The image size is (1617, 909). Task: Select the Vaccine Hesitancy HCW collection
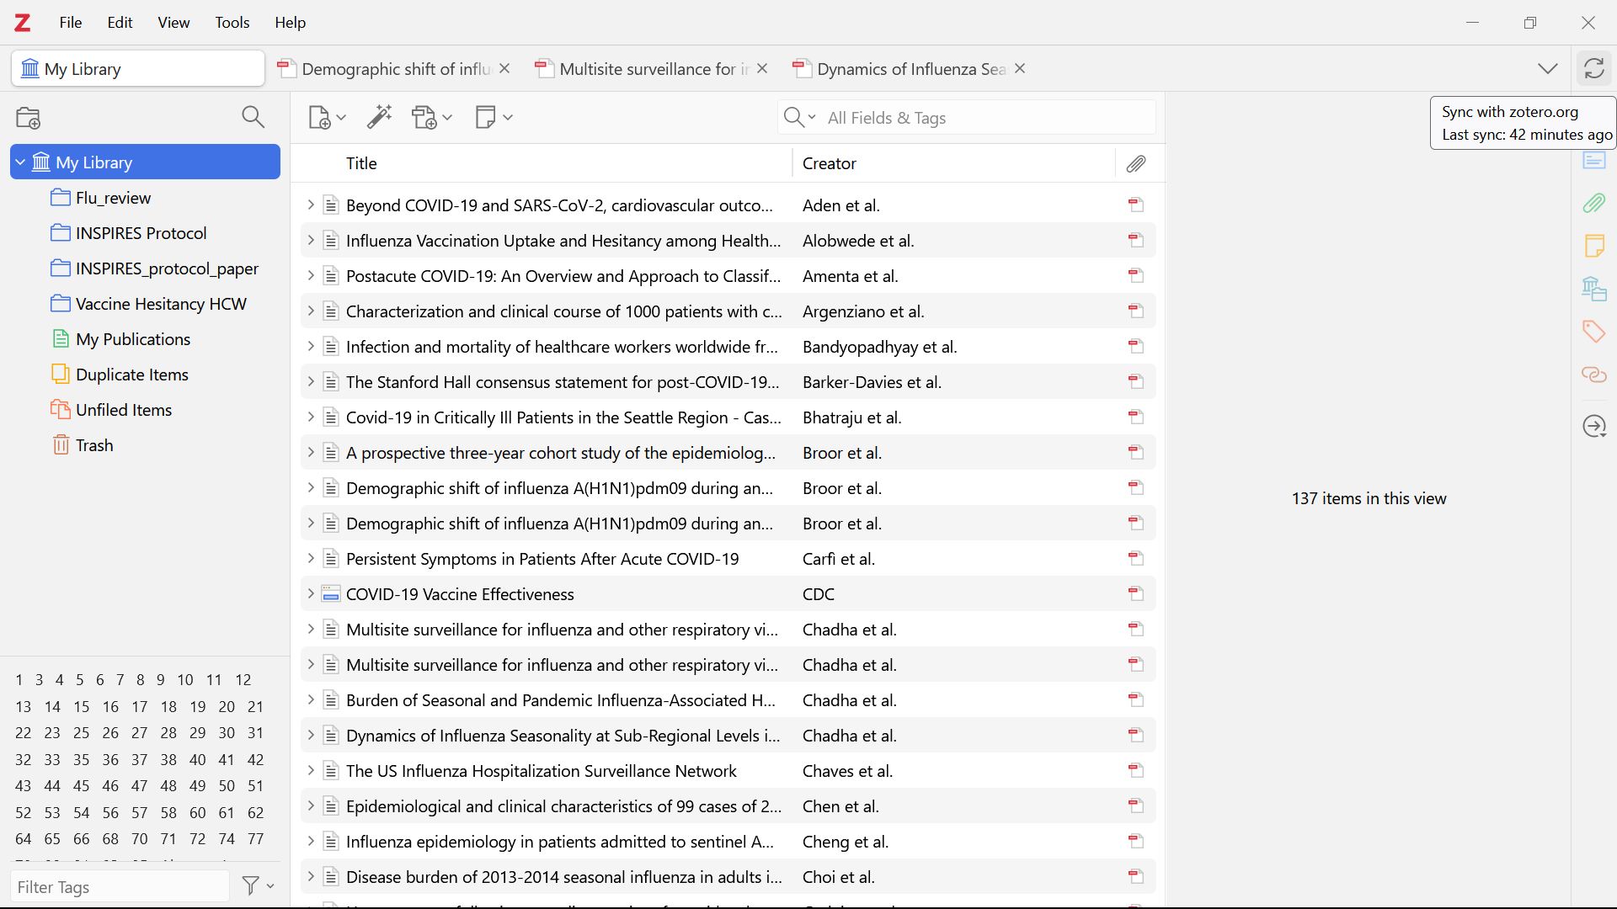click(x=160, y=304)
